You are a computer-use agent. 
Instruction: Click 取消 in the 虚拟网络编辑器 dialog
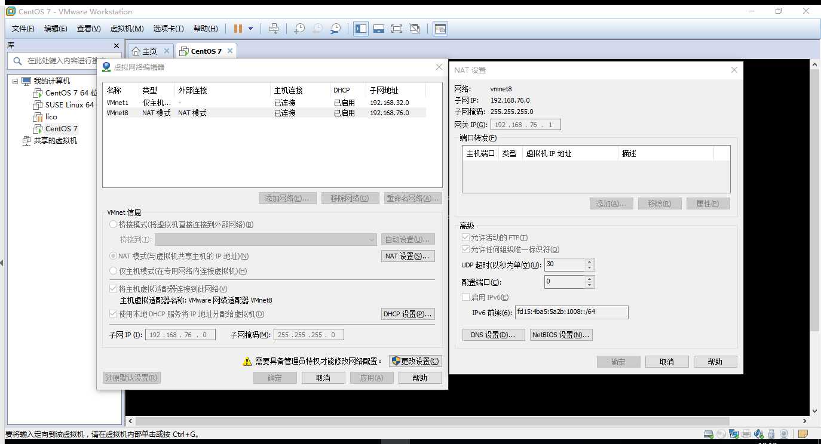tap(323, 378)
